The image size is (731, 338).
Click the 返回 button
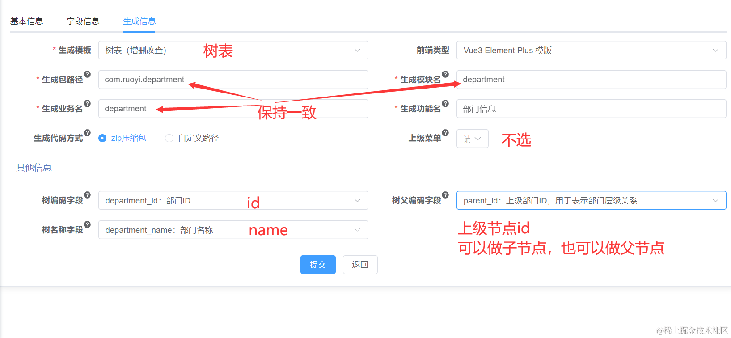click(x=360, y=265)
